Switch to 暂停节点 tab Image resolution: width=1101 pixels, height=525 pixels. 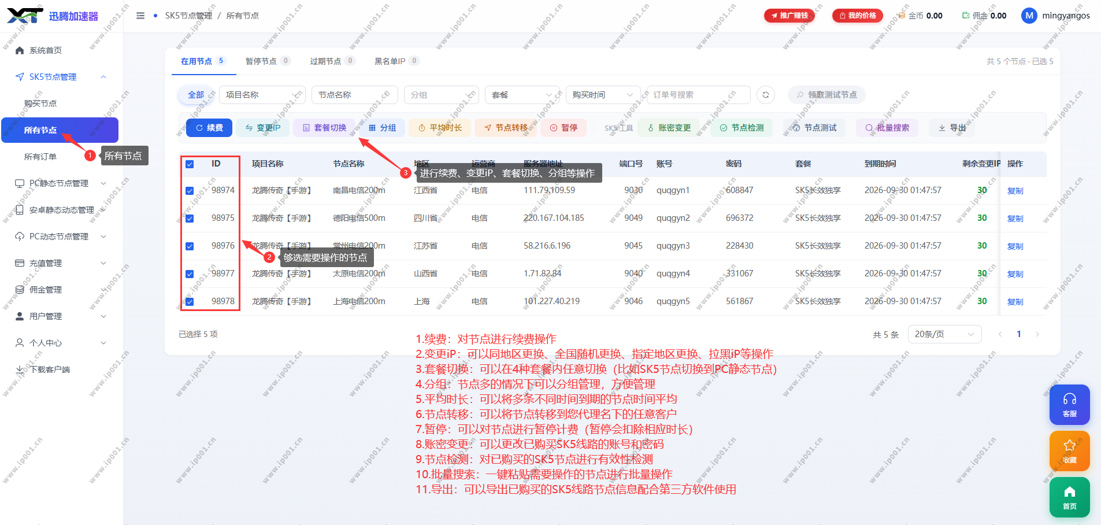click(268, 61)
